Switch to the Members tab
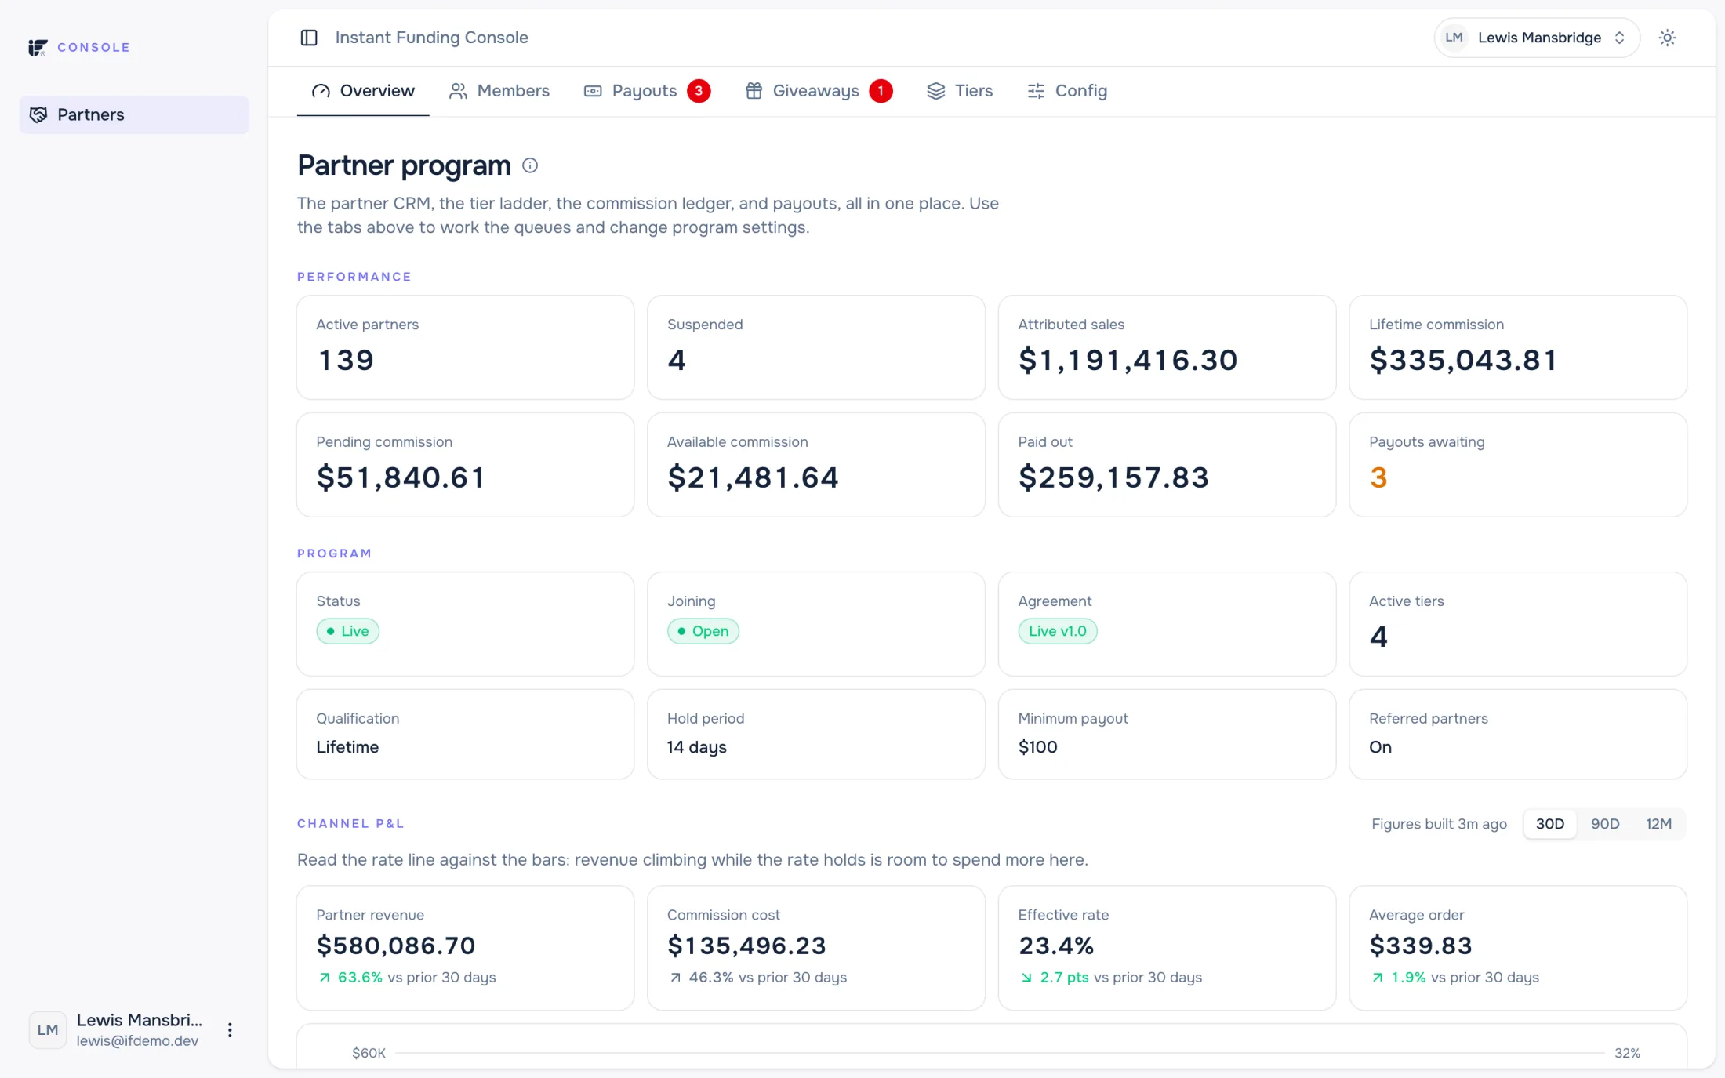The height and width of the screenshot is (1078, 1725). point(499,91)
